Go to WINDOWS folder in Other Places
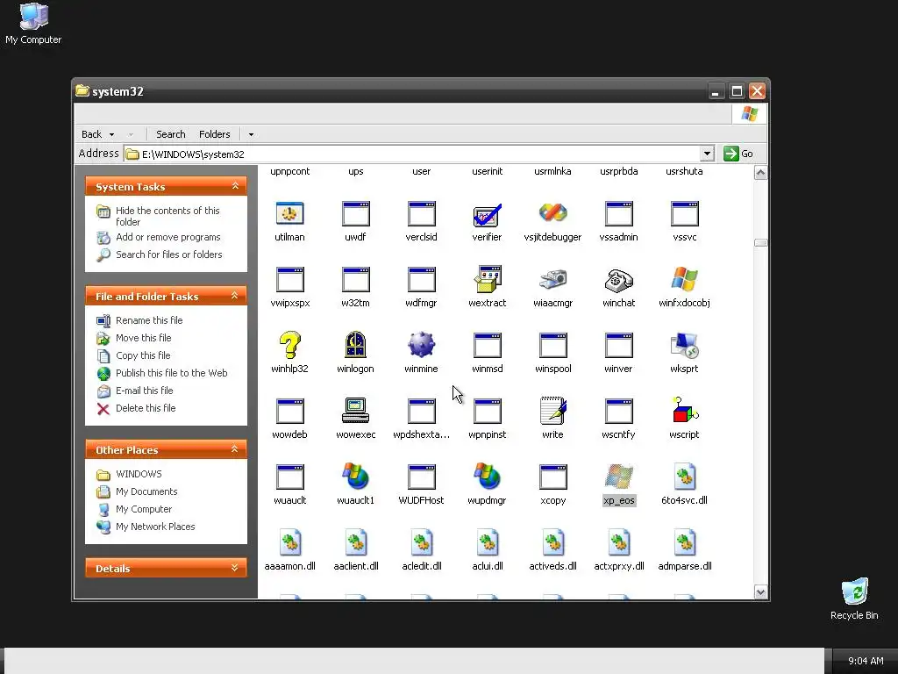Image resolution: width=898 pixels, height=674 pixels. point(139,474)
